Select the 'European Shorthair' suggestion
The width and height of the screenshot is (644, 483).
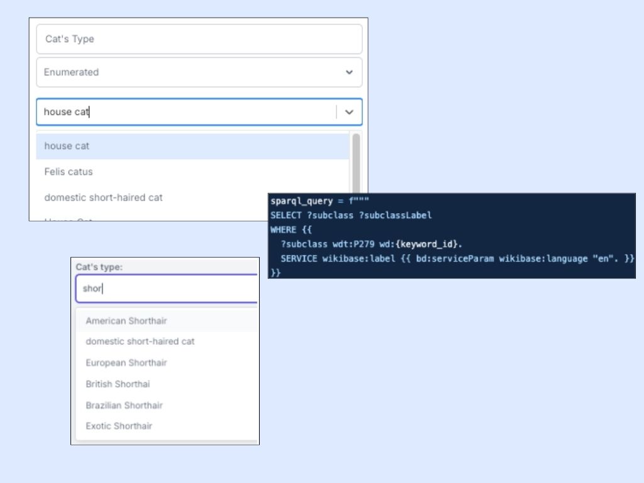126,363
